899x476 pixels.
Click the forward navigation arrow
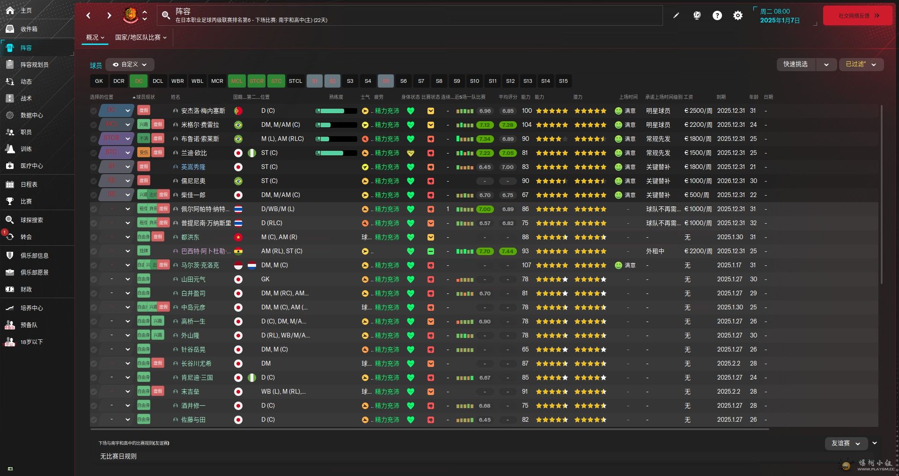[x=109, y=15]
